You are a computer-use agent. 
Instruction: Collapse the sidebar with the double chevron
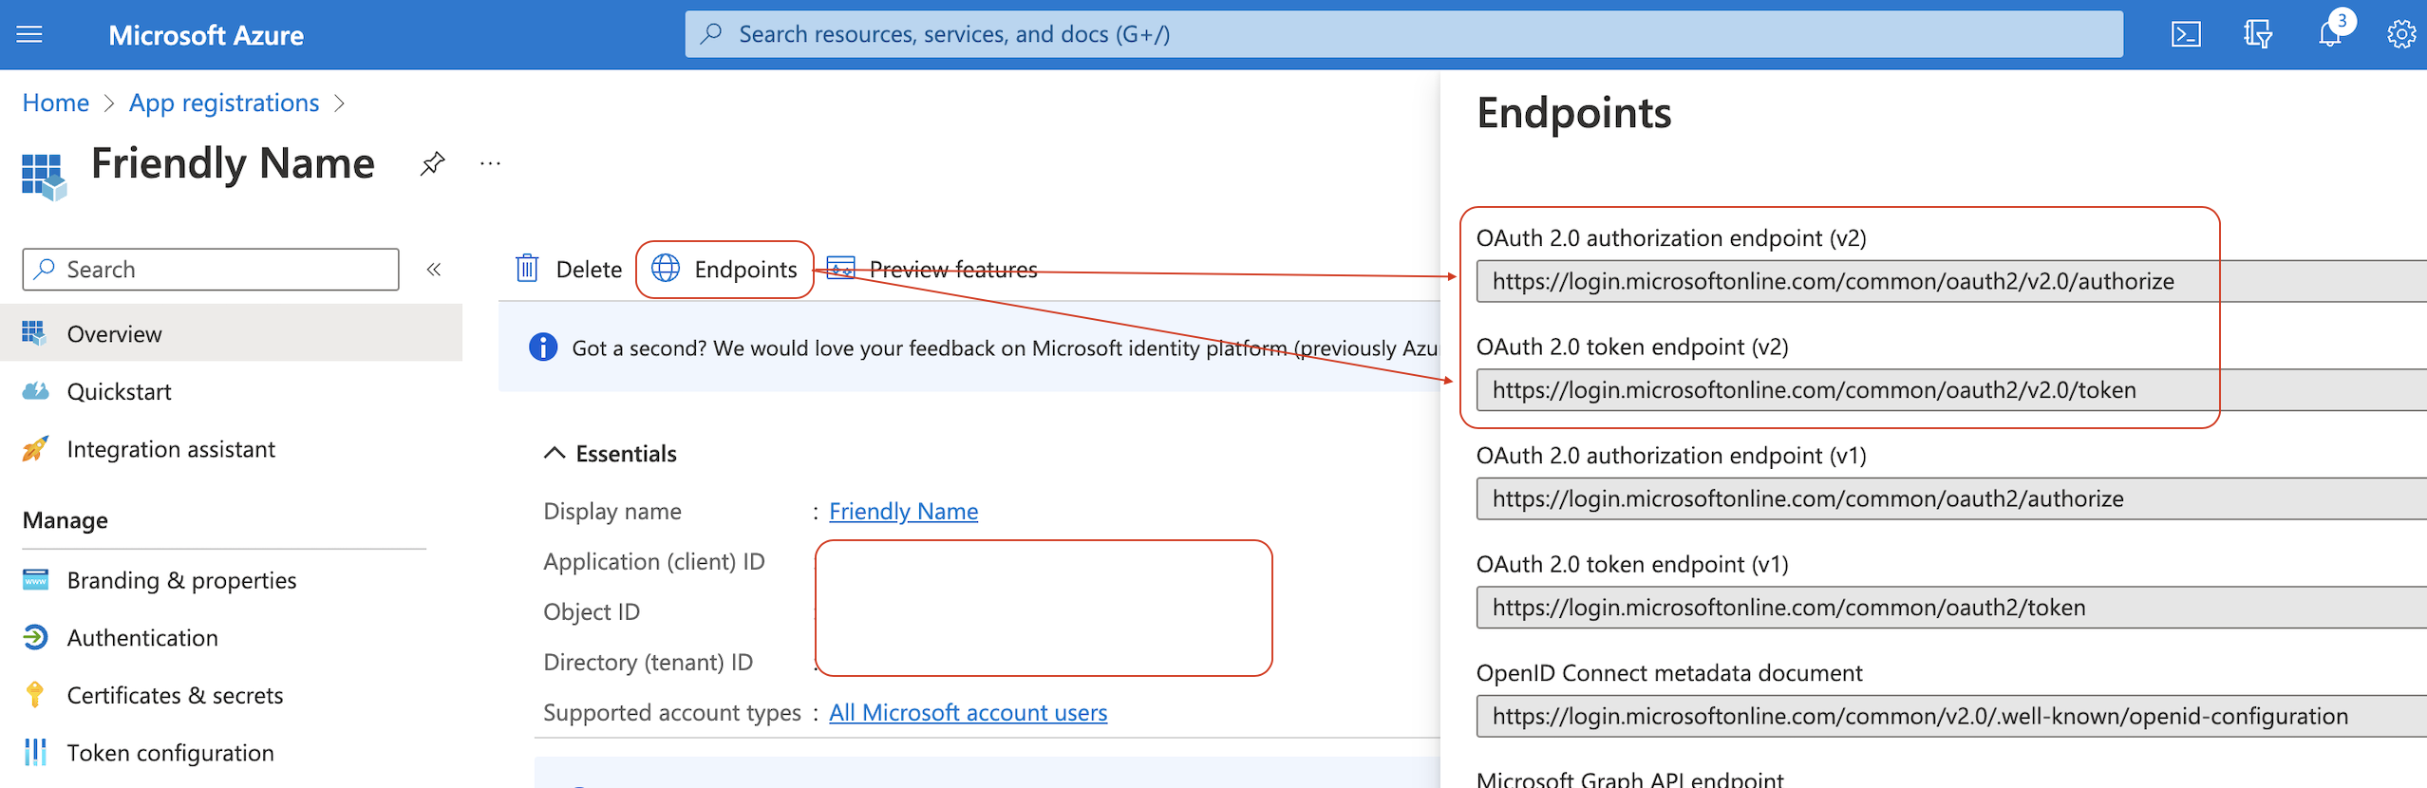point(434,270)
